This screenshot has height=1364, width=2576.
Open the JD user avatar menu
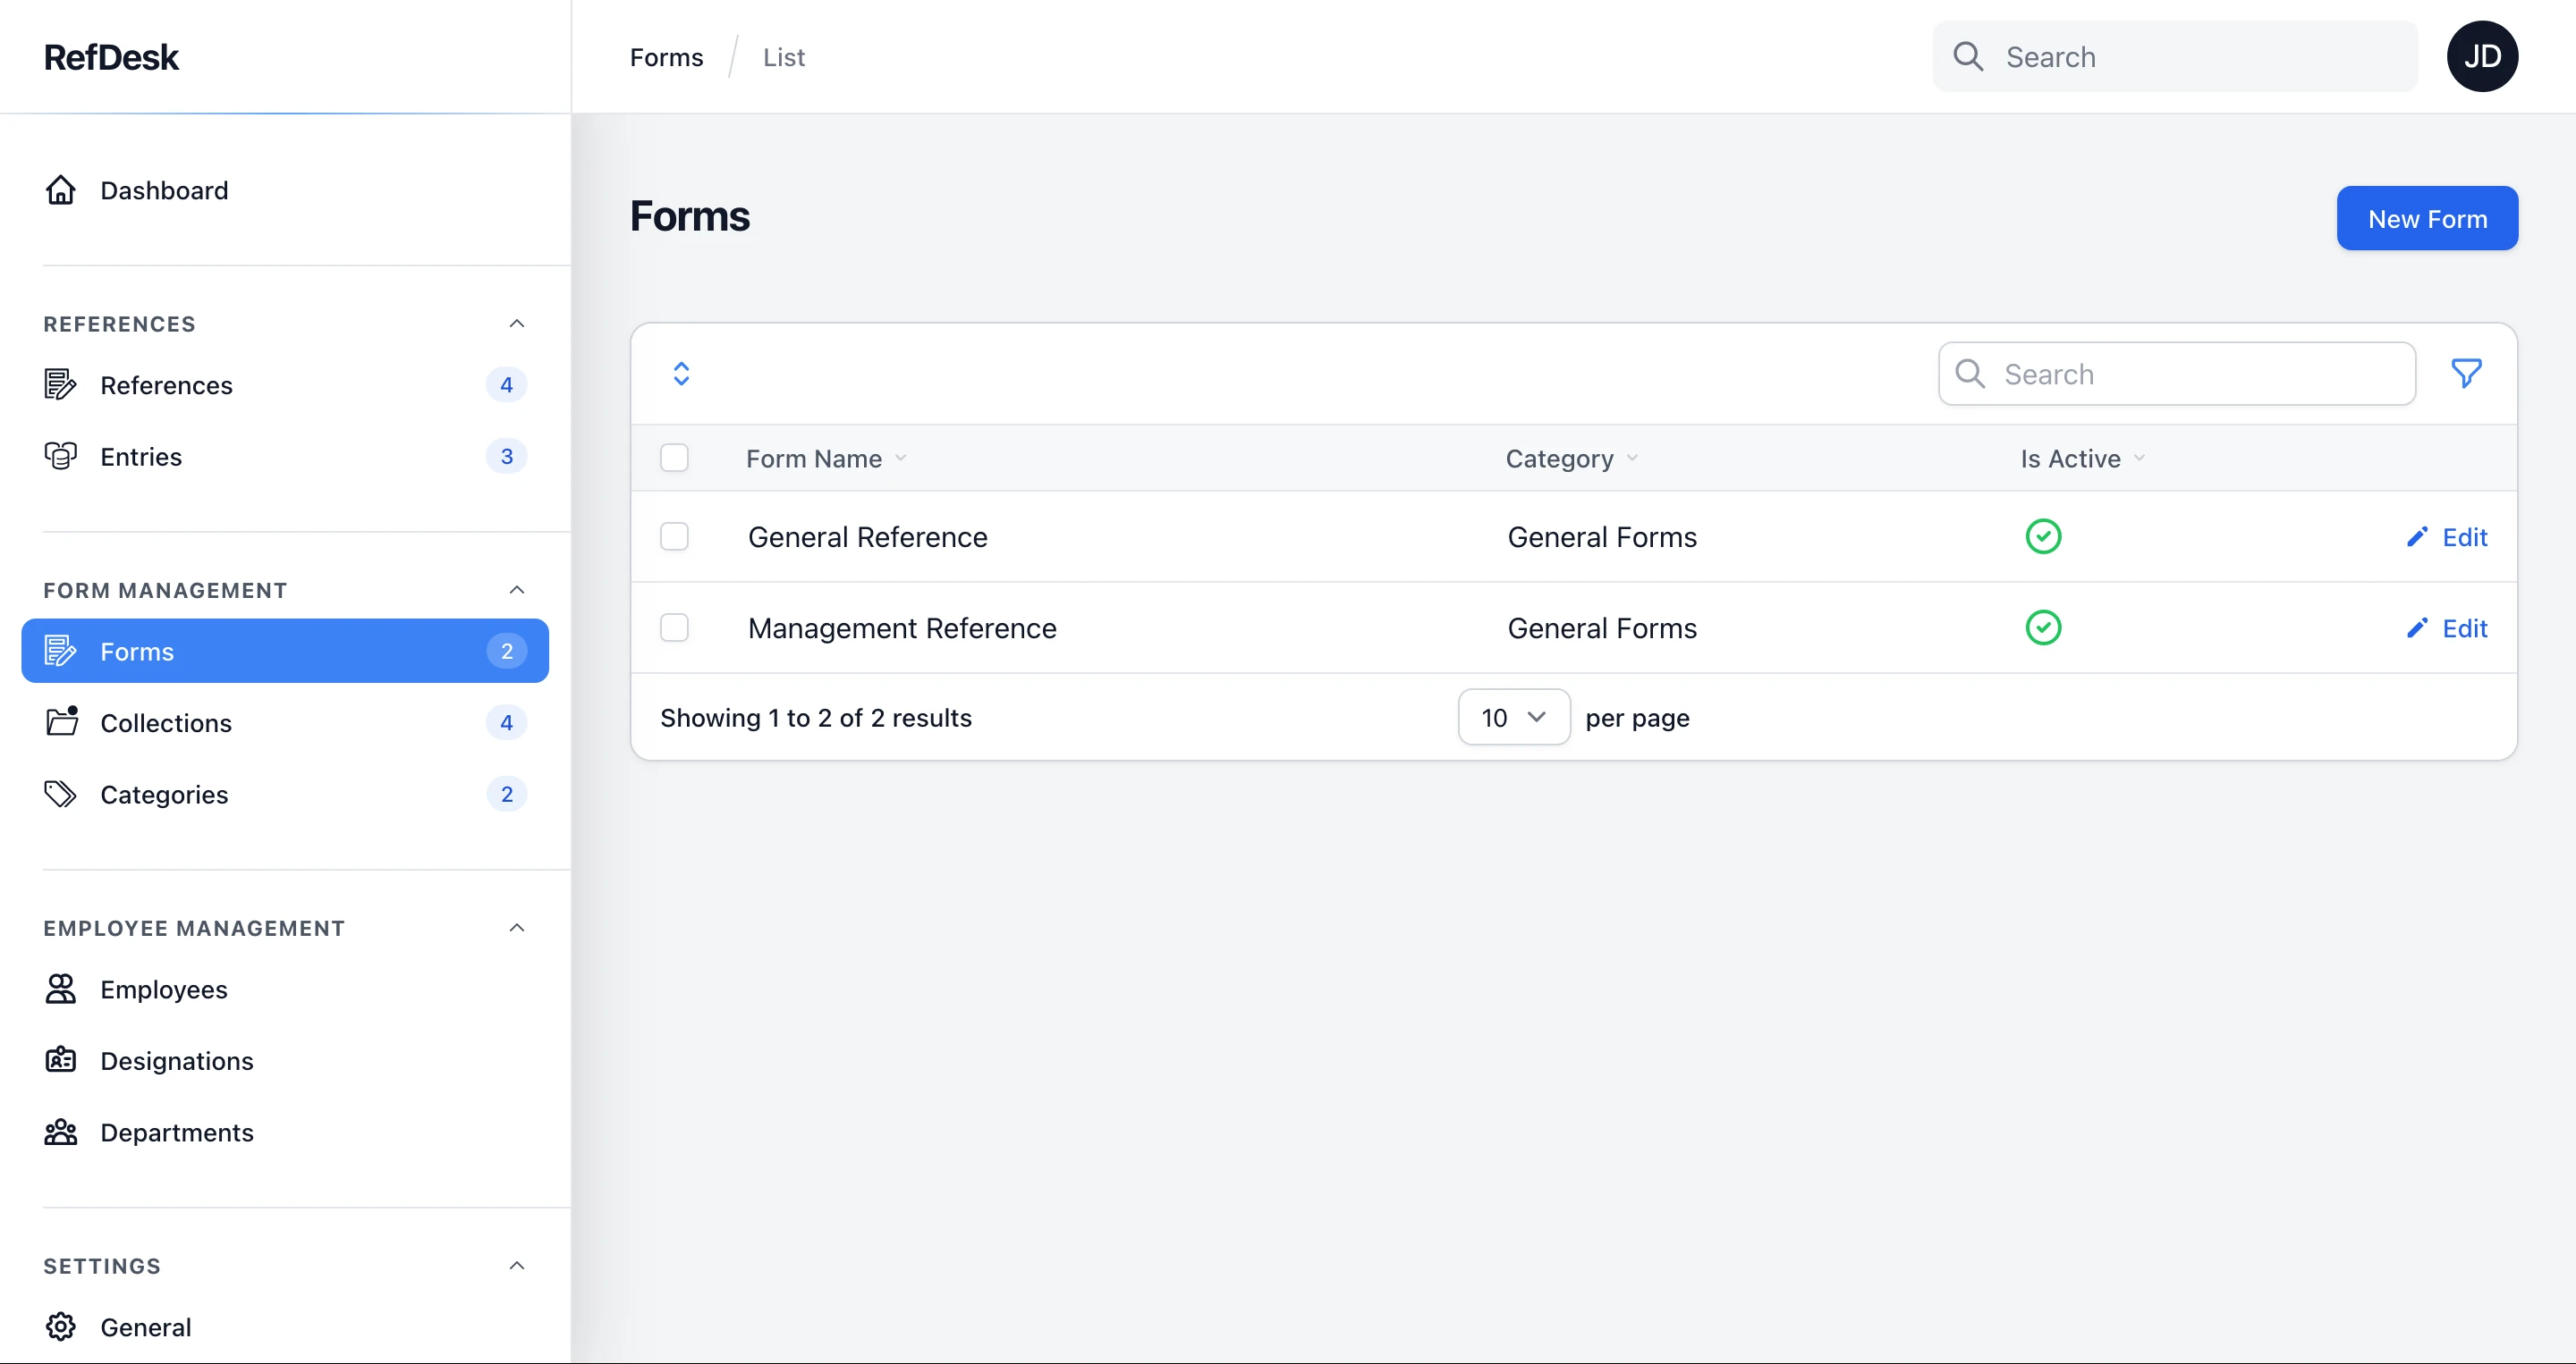click(2482, 57)
